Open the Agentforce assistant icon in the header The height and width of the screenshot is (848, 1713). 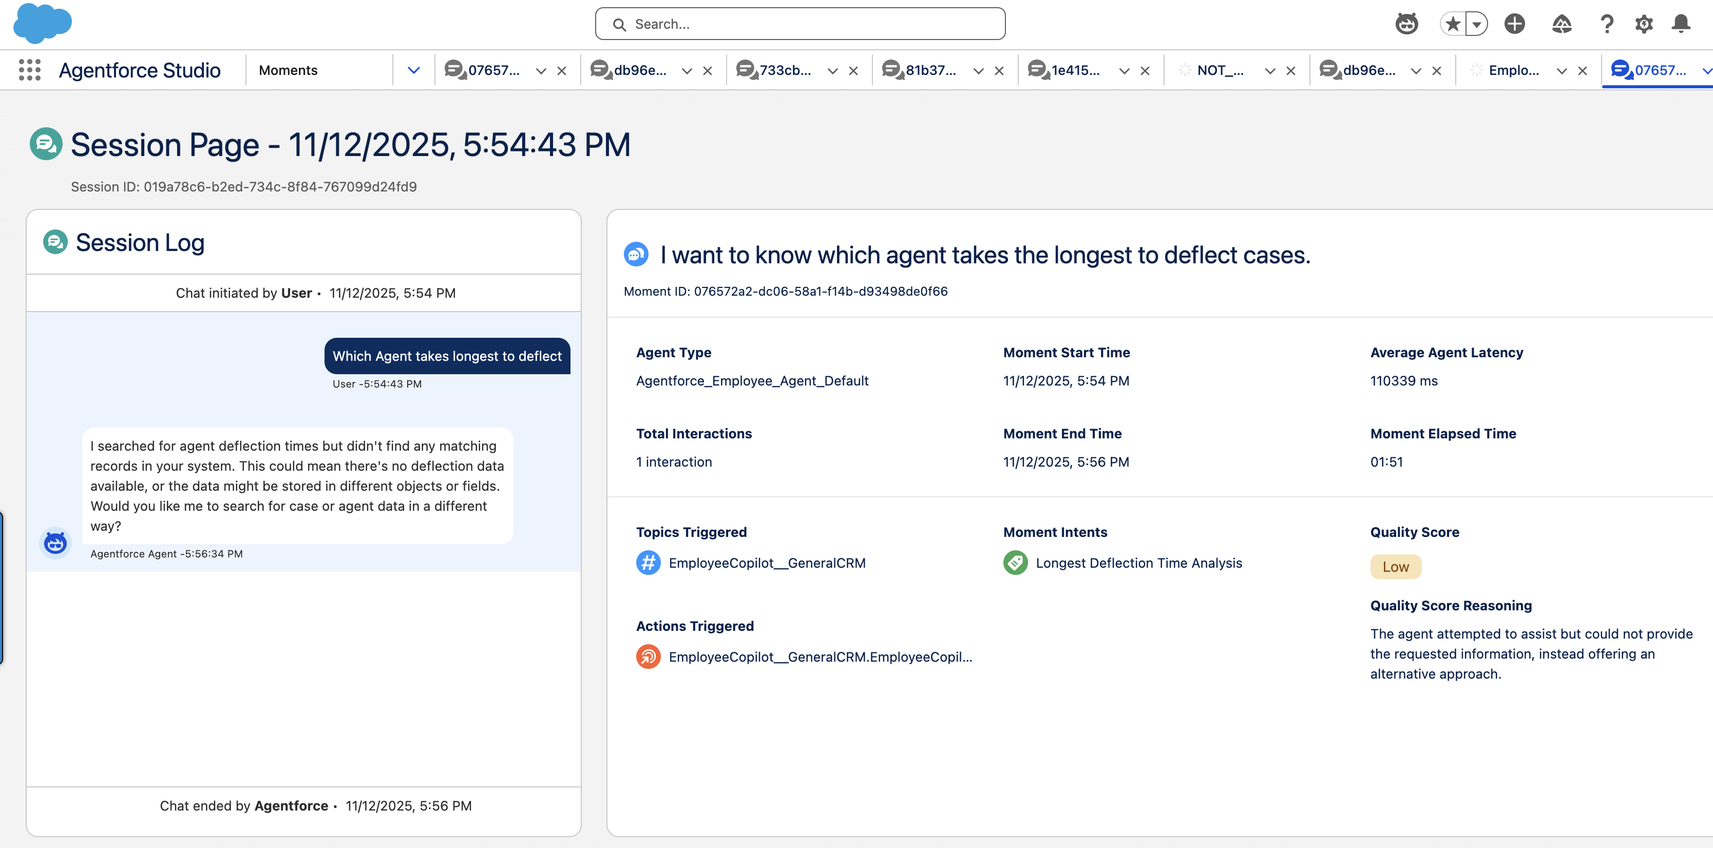(x=1406, y=24)
